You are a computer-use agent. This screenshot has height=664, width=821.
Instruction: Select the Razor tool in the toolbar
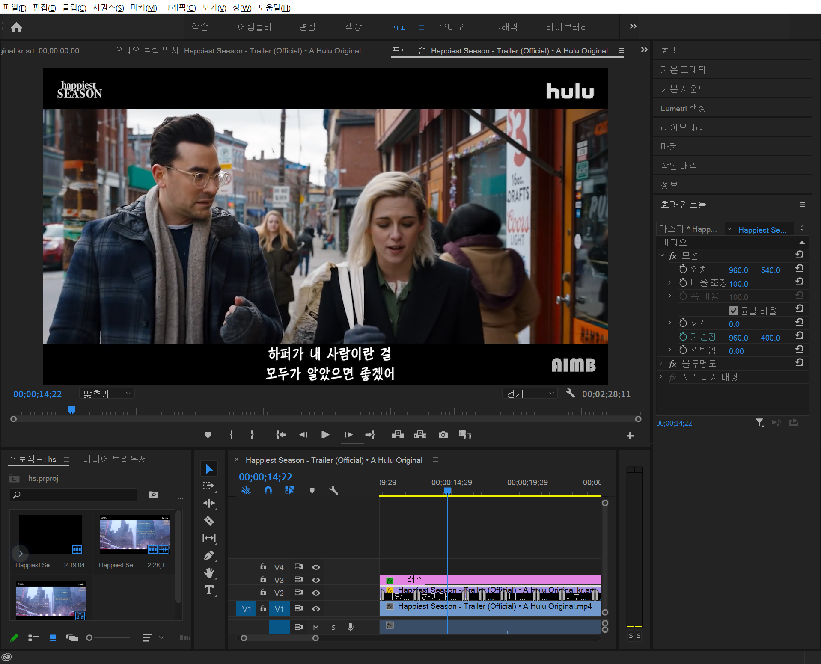(209, 521)
